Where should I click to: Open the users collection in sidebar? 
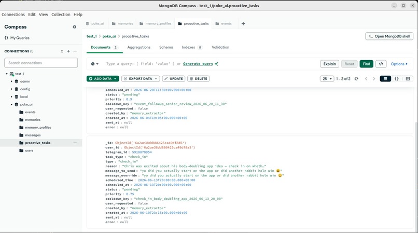[29, 150]
